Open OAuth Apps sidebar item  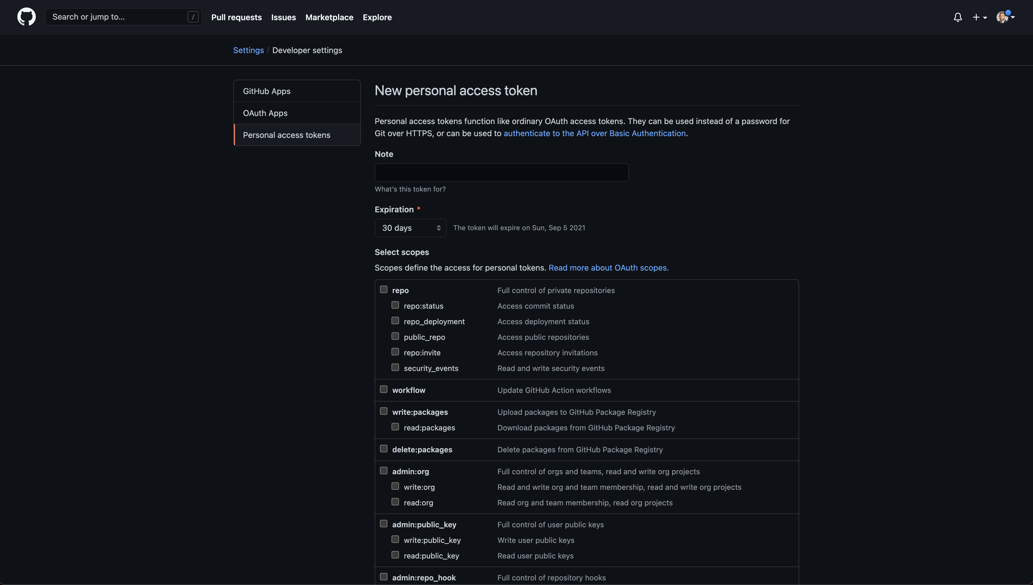(297, 113)
